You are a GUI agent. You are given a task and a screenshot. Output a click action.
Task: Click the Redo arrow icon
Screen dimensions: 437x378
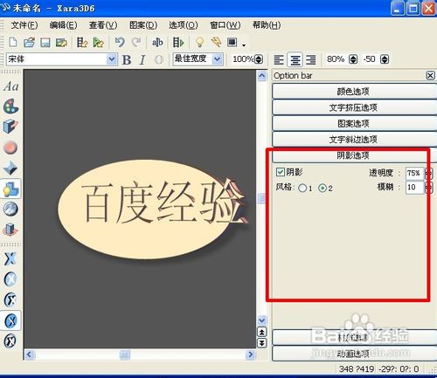coord(136,43)
